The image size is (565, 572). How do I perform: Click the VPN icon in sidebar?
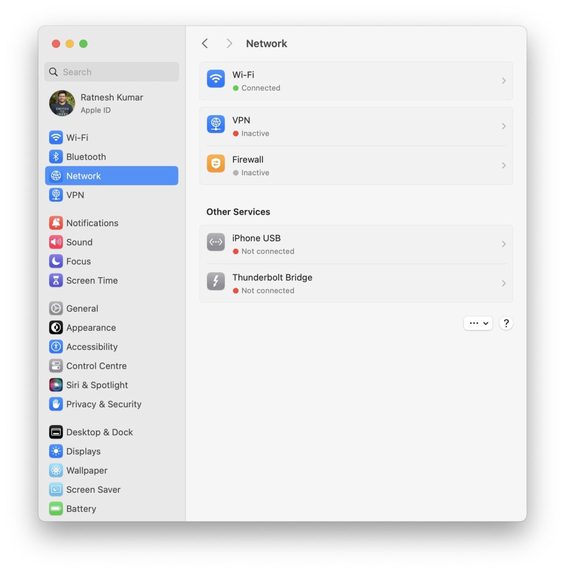coord(56,195)
